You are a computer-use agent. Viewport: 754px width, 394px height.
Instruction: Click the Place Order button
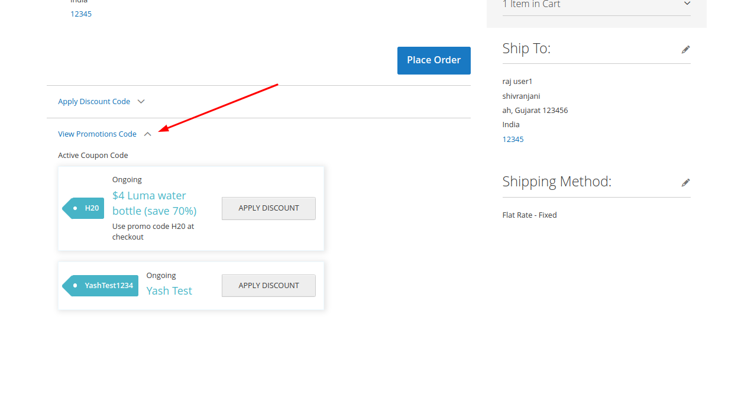pos(433,60)
